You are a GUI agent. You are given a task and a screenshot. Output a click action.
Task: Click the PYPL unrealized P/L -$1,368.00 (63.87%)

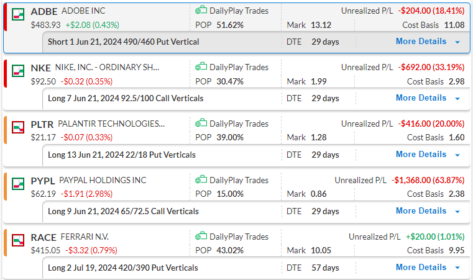(x=428, y=180)
